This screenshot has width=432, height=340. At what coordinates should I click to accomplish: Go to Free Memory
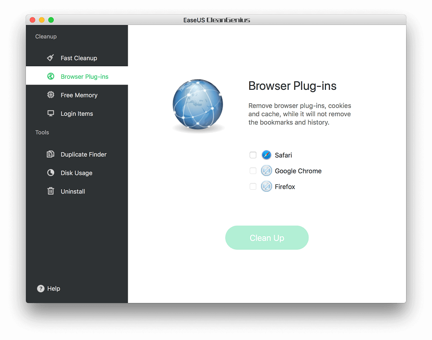[x=77, y=95]
